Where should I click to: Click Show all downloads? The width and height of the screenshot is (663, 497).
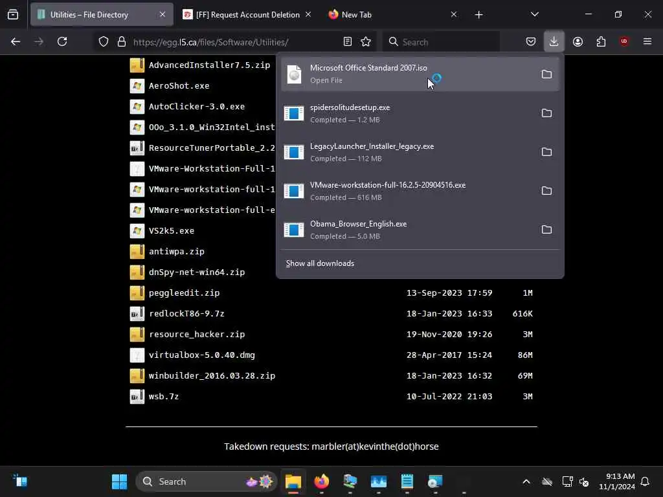[x=320, y=263]
